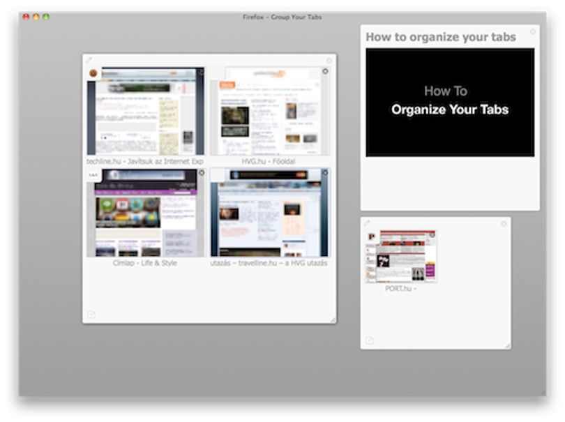The width and height of the screenshot is (565, 422).
Task: Close the travelline.hu utazás tab
Action: 325,173
